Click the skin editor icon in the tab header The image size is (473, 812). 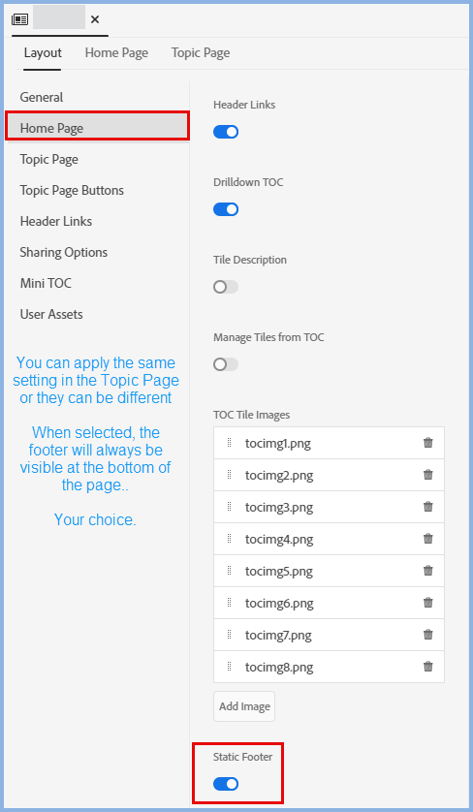(x=19, y=19)
